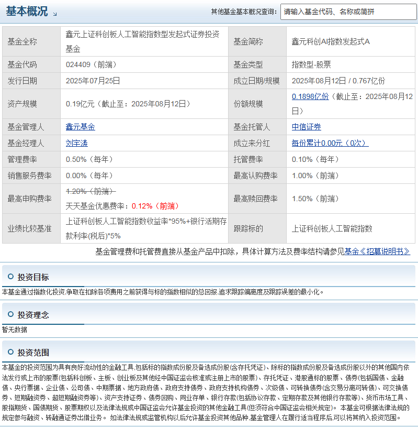This screenshot has width=418, height=428.
Task: Open the 基金《招募说明书》 prospectus link
Action: point(377,251)
